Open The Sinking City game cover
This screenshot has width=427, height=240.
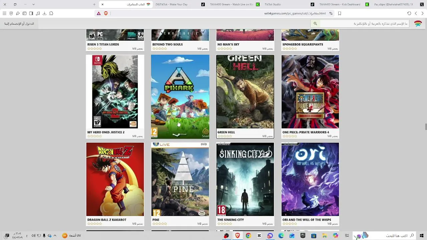pyautogui.click(x=245, y=179)
